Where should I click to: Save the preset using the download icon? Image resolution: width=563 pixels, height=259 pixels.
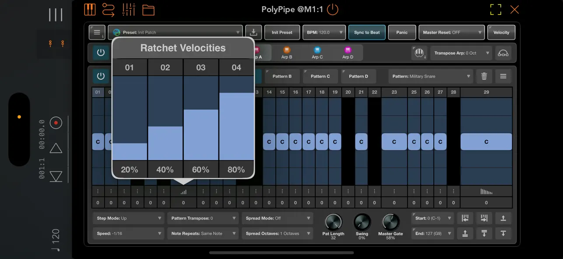pos(253,32)
